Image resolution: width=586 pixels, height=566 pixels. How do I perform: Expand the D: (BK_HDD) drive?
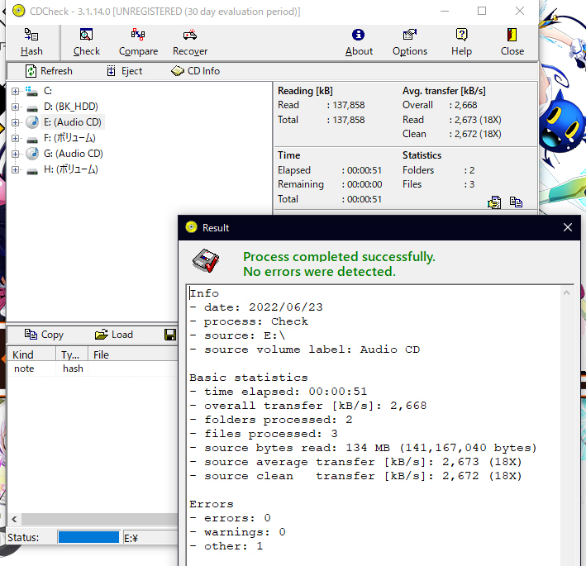tap(15, 107)
